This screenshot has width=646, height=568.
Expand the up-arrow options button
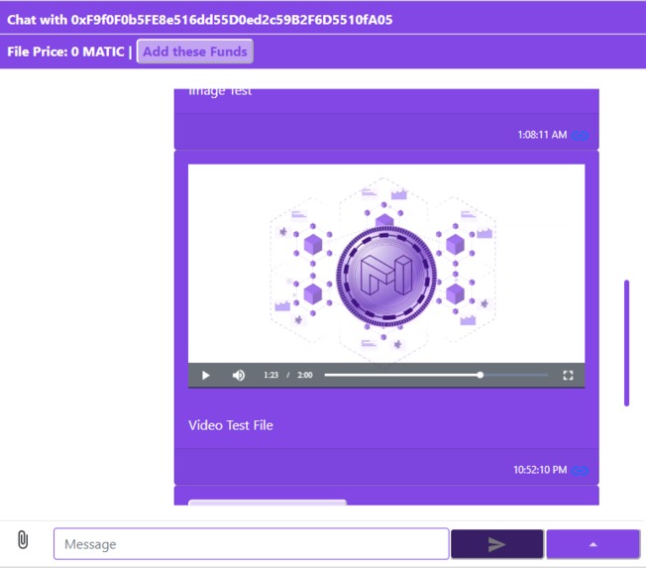point(592,544)
